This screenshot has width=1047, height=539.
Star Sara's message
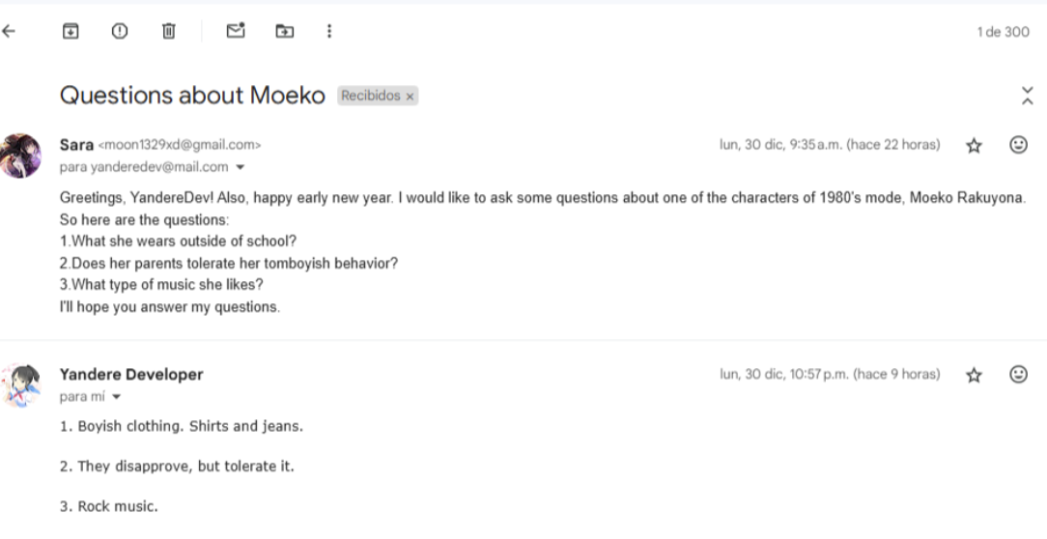[974, 146]
